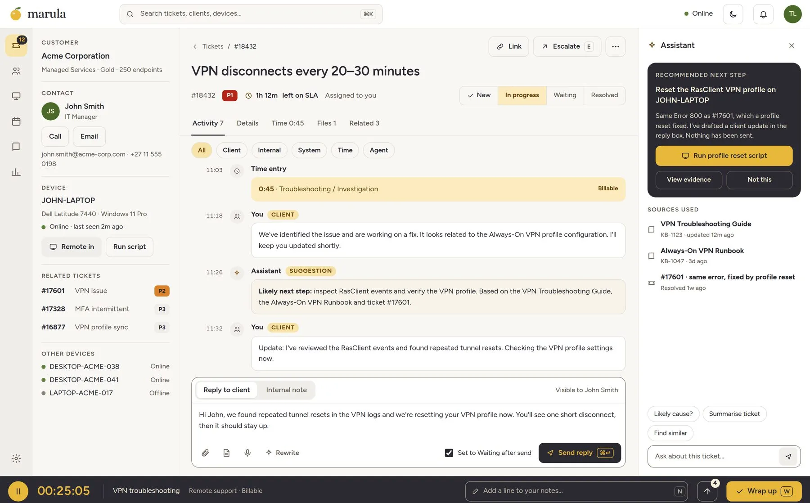Escalate the ticket
Viewport: 810px width, 503px height.
point(567,46)
